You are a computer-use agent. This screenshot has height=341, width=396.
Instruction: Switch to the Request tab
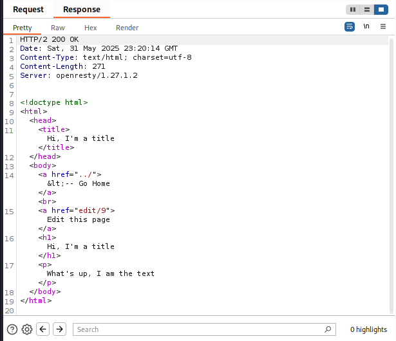(x=28, y=10)
